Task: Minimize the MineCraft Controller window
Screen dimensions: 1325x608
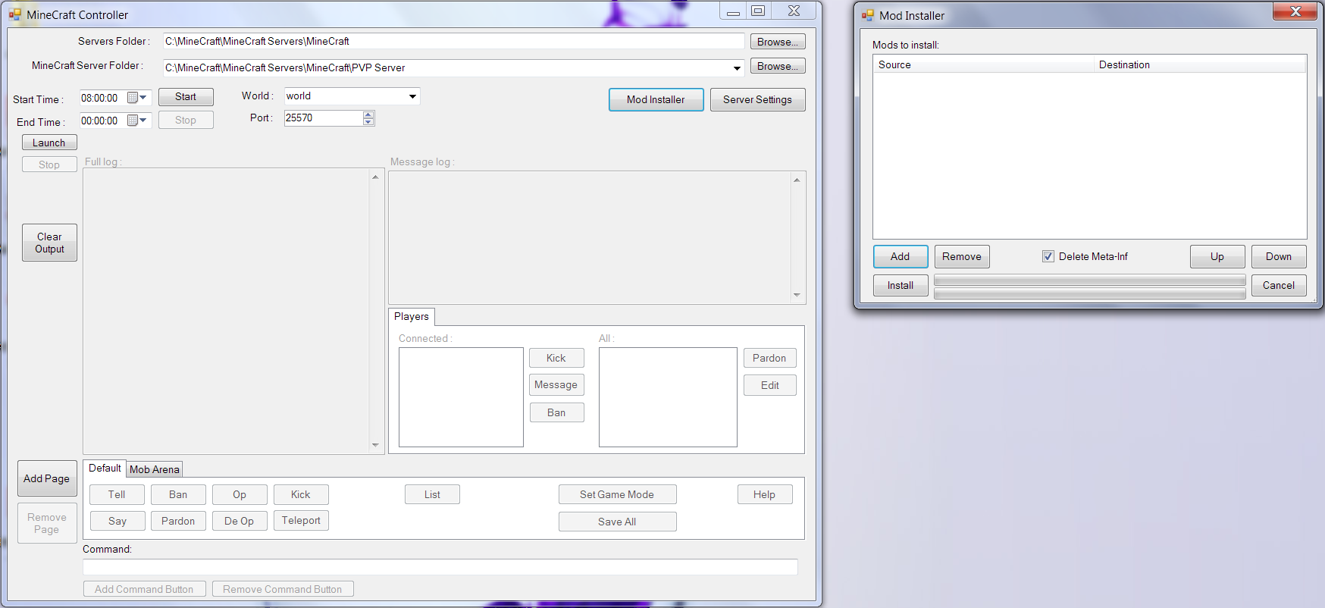Action: [x=733, y=11]
